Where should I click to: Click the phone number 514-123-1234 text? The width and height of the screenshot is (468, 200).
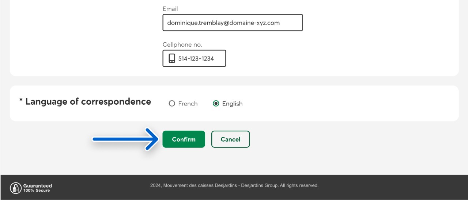(196, 58)
